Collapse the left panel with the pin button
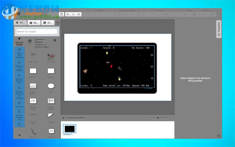The height and width of the screenshot is (147, 235). pyautogui.click(x=58, y=23)
